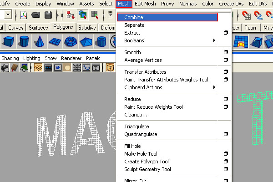Select by component type mode icon

pyautogui.click(x=95, y=15)
